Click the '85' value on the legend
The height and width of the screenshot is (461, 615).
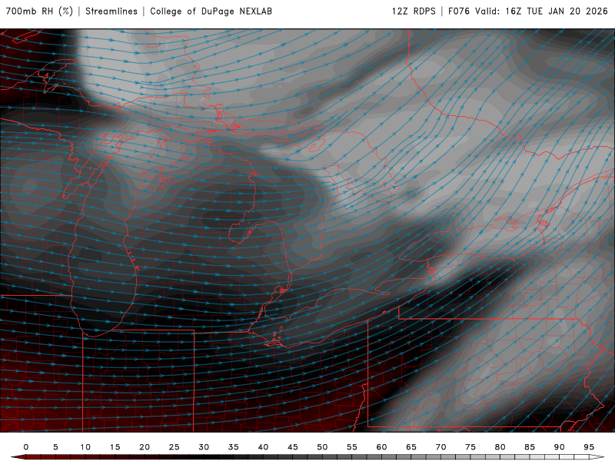click(x=530, y=447)
